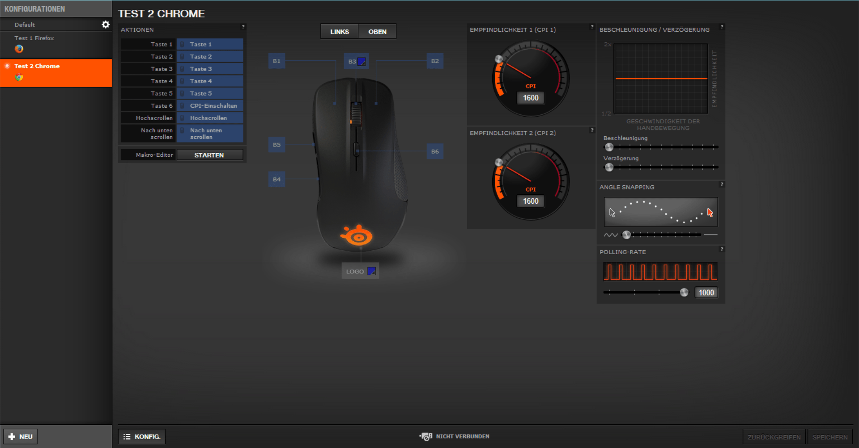Screen dimensions: 859x448
Task: Open the Nach unten scrollen assignment
Action: point(210,133)
